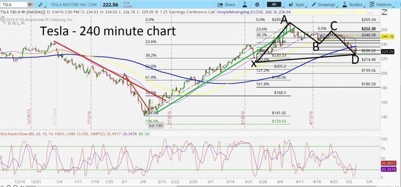Click the symbol link chain icon

pos(41,5)
